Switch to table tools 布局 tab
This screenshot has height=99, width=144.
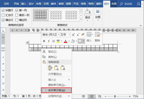coord(114,4)
